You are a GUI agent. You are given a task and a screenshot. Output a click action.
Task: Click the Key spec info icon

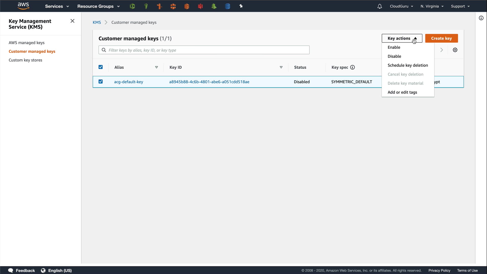coord(352,67)
